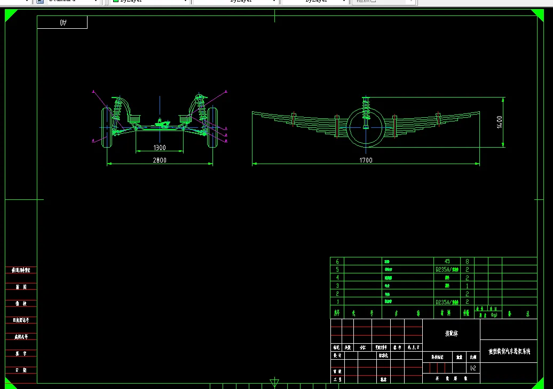The image size is (553, 389).
Task: Click item number 2 in parts list
Action: (337, 294)
